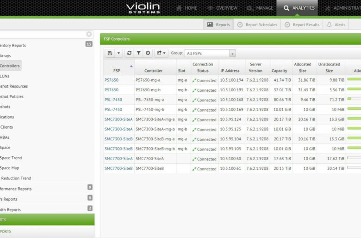Expand the Group All FSPs combo box
Viewport: 361px width, 238px height.
click(x=210, y=53)
